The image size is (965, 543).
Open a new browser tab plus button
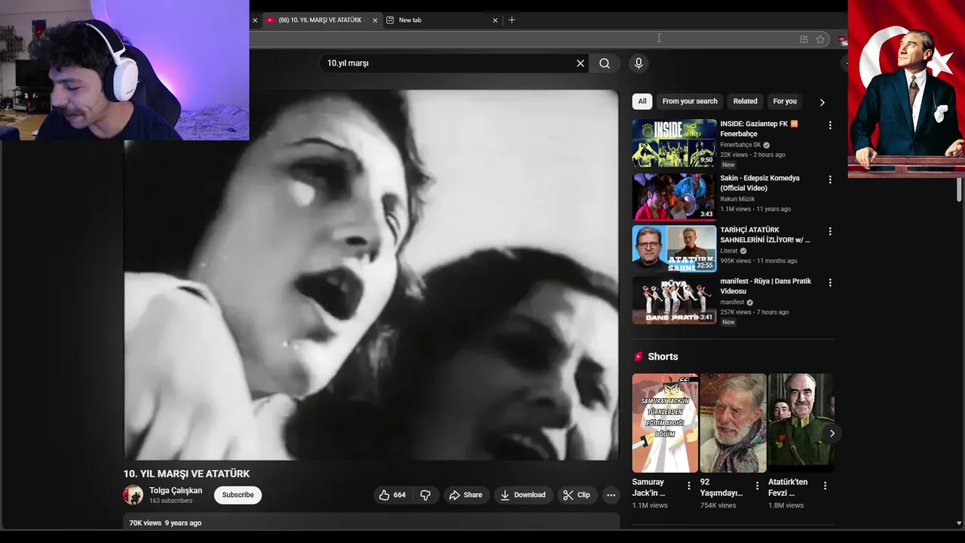coord(512,20)
